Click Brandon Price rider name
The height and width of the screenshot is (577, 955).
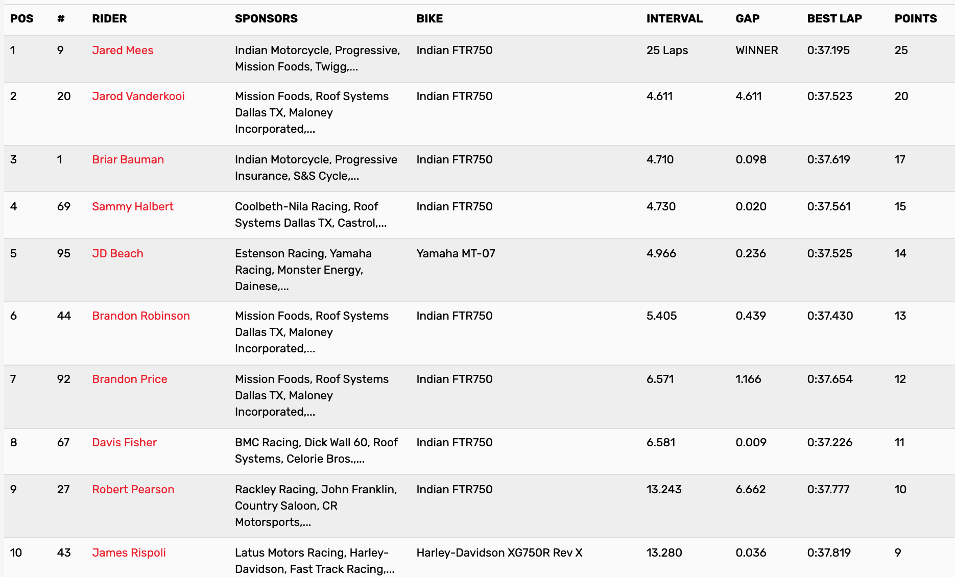click(x=129, y=379)
